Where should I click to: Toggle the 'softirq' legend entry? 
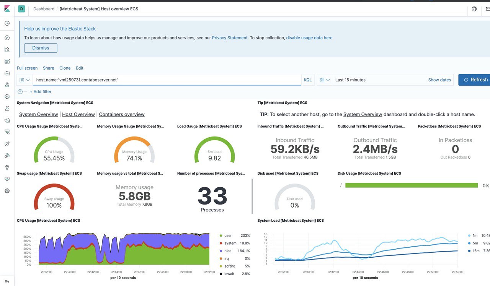click(x=230, y=266)
